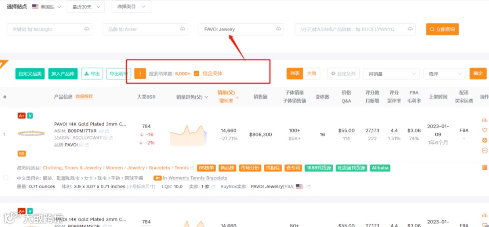Click 自定义列 custom columns button
The image size is (489, 227).
click(x=343, y=74)
